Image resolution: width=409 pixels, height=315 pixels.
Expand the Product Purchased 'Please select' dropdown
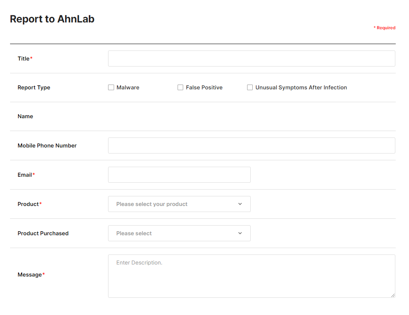(179, 233)
